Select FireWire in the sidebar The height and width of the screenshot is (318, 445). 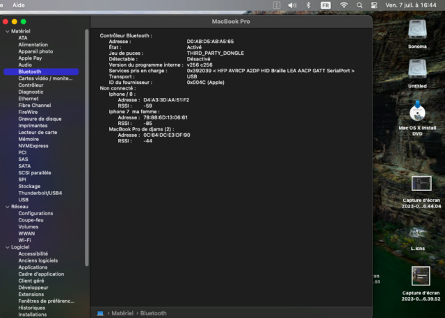click(28, 112)
